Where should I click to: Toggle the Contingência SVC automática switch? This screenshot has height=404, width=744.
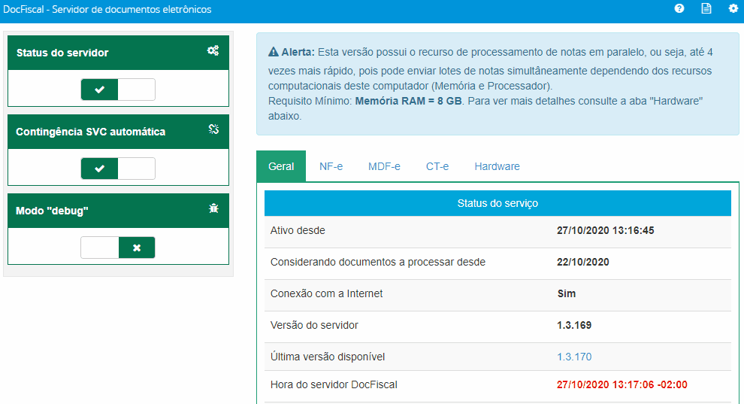pyautogui.click(x=118, y=169)
